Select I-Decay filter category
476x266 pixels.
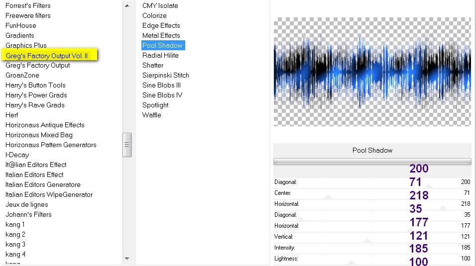17,155
